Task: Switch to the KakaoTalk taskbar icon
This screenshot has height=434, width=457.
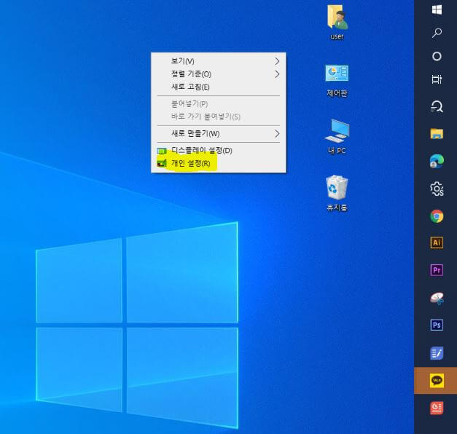Action: [x=437, y=380]
